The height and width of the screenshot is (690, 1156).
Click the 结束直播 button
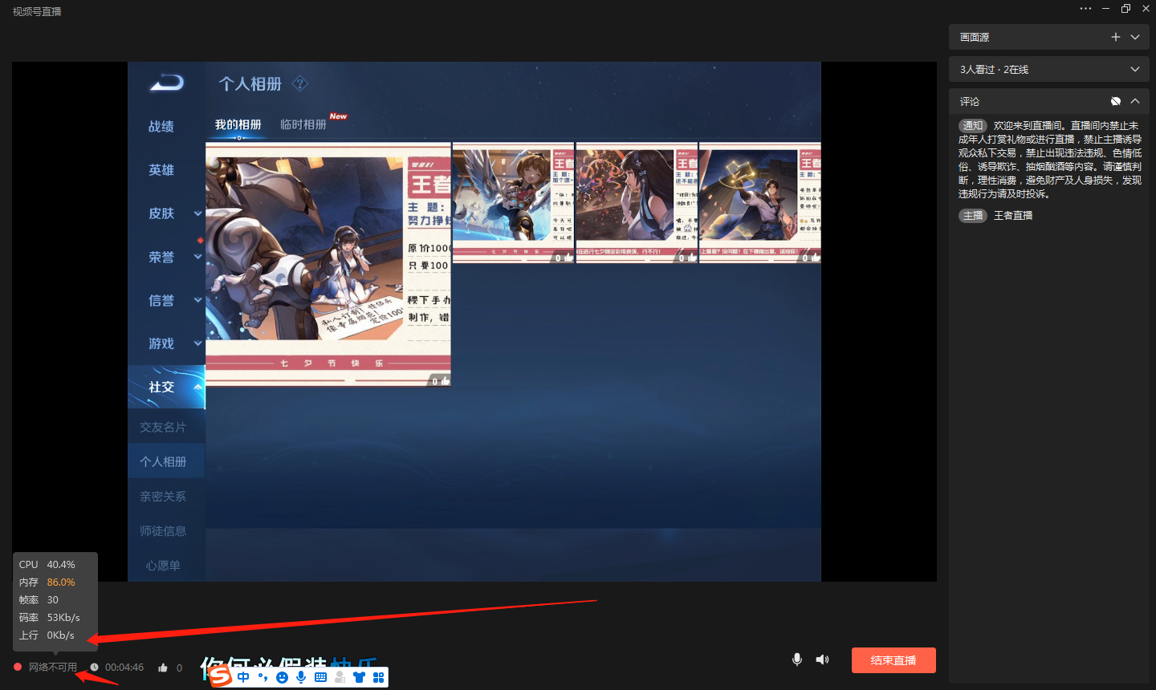coord(893,660)
